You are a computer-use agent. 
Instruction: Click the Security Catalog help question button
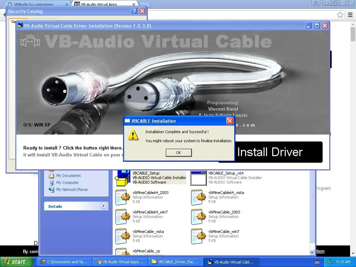click(134, 11)
